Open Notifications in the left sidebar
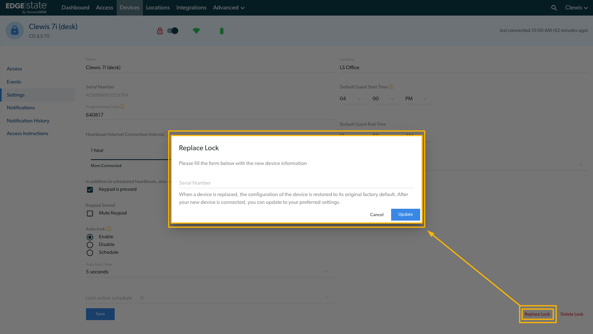The height and width of the screenshot is (334, 593). point(20,108)
